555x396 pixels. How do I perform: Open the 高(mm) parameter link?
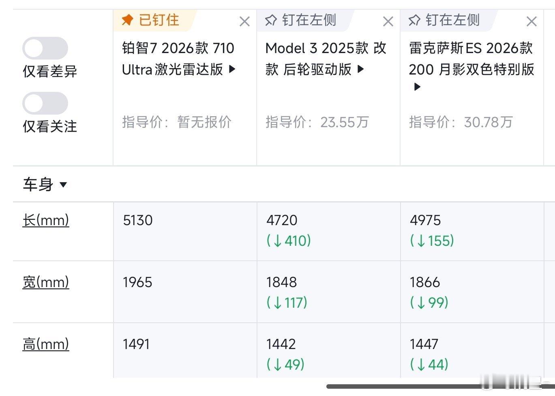(x=46, y=344)
